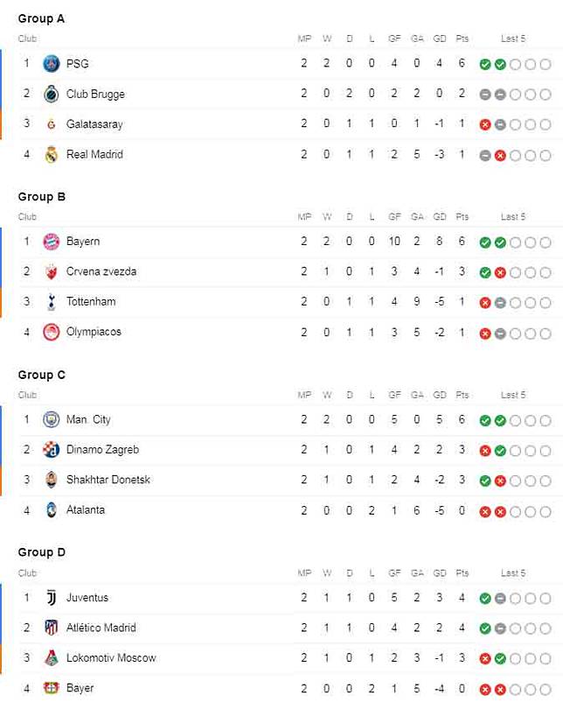Viewport: 563px width, 716px height.
Task: Select the Bayer team name
Action: pos(80,688)
